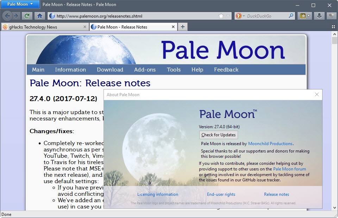The width and height of the screenshot is (338, 218).
Task: Switch to gHacks Technology News tab
Action: 45,27
